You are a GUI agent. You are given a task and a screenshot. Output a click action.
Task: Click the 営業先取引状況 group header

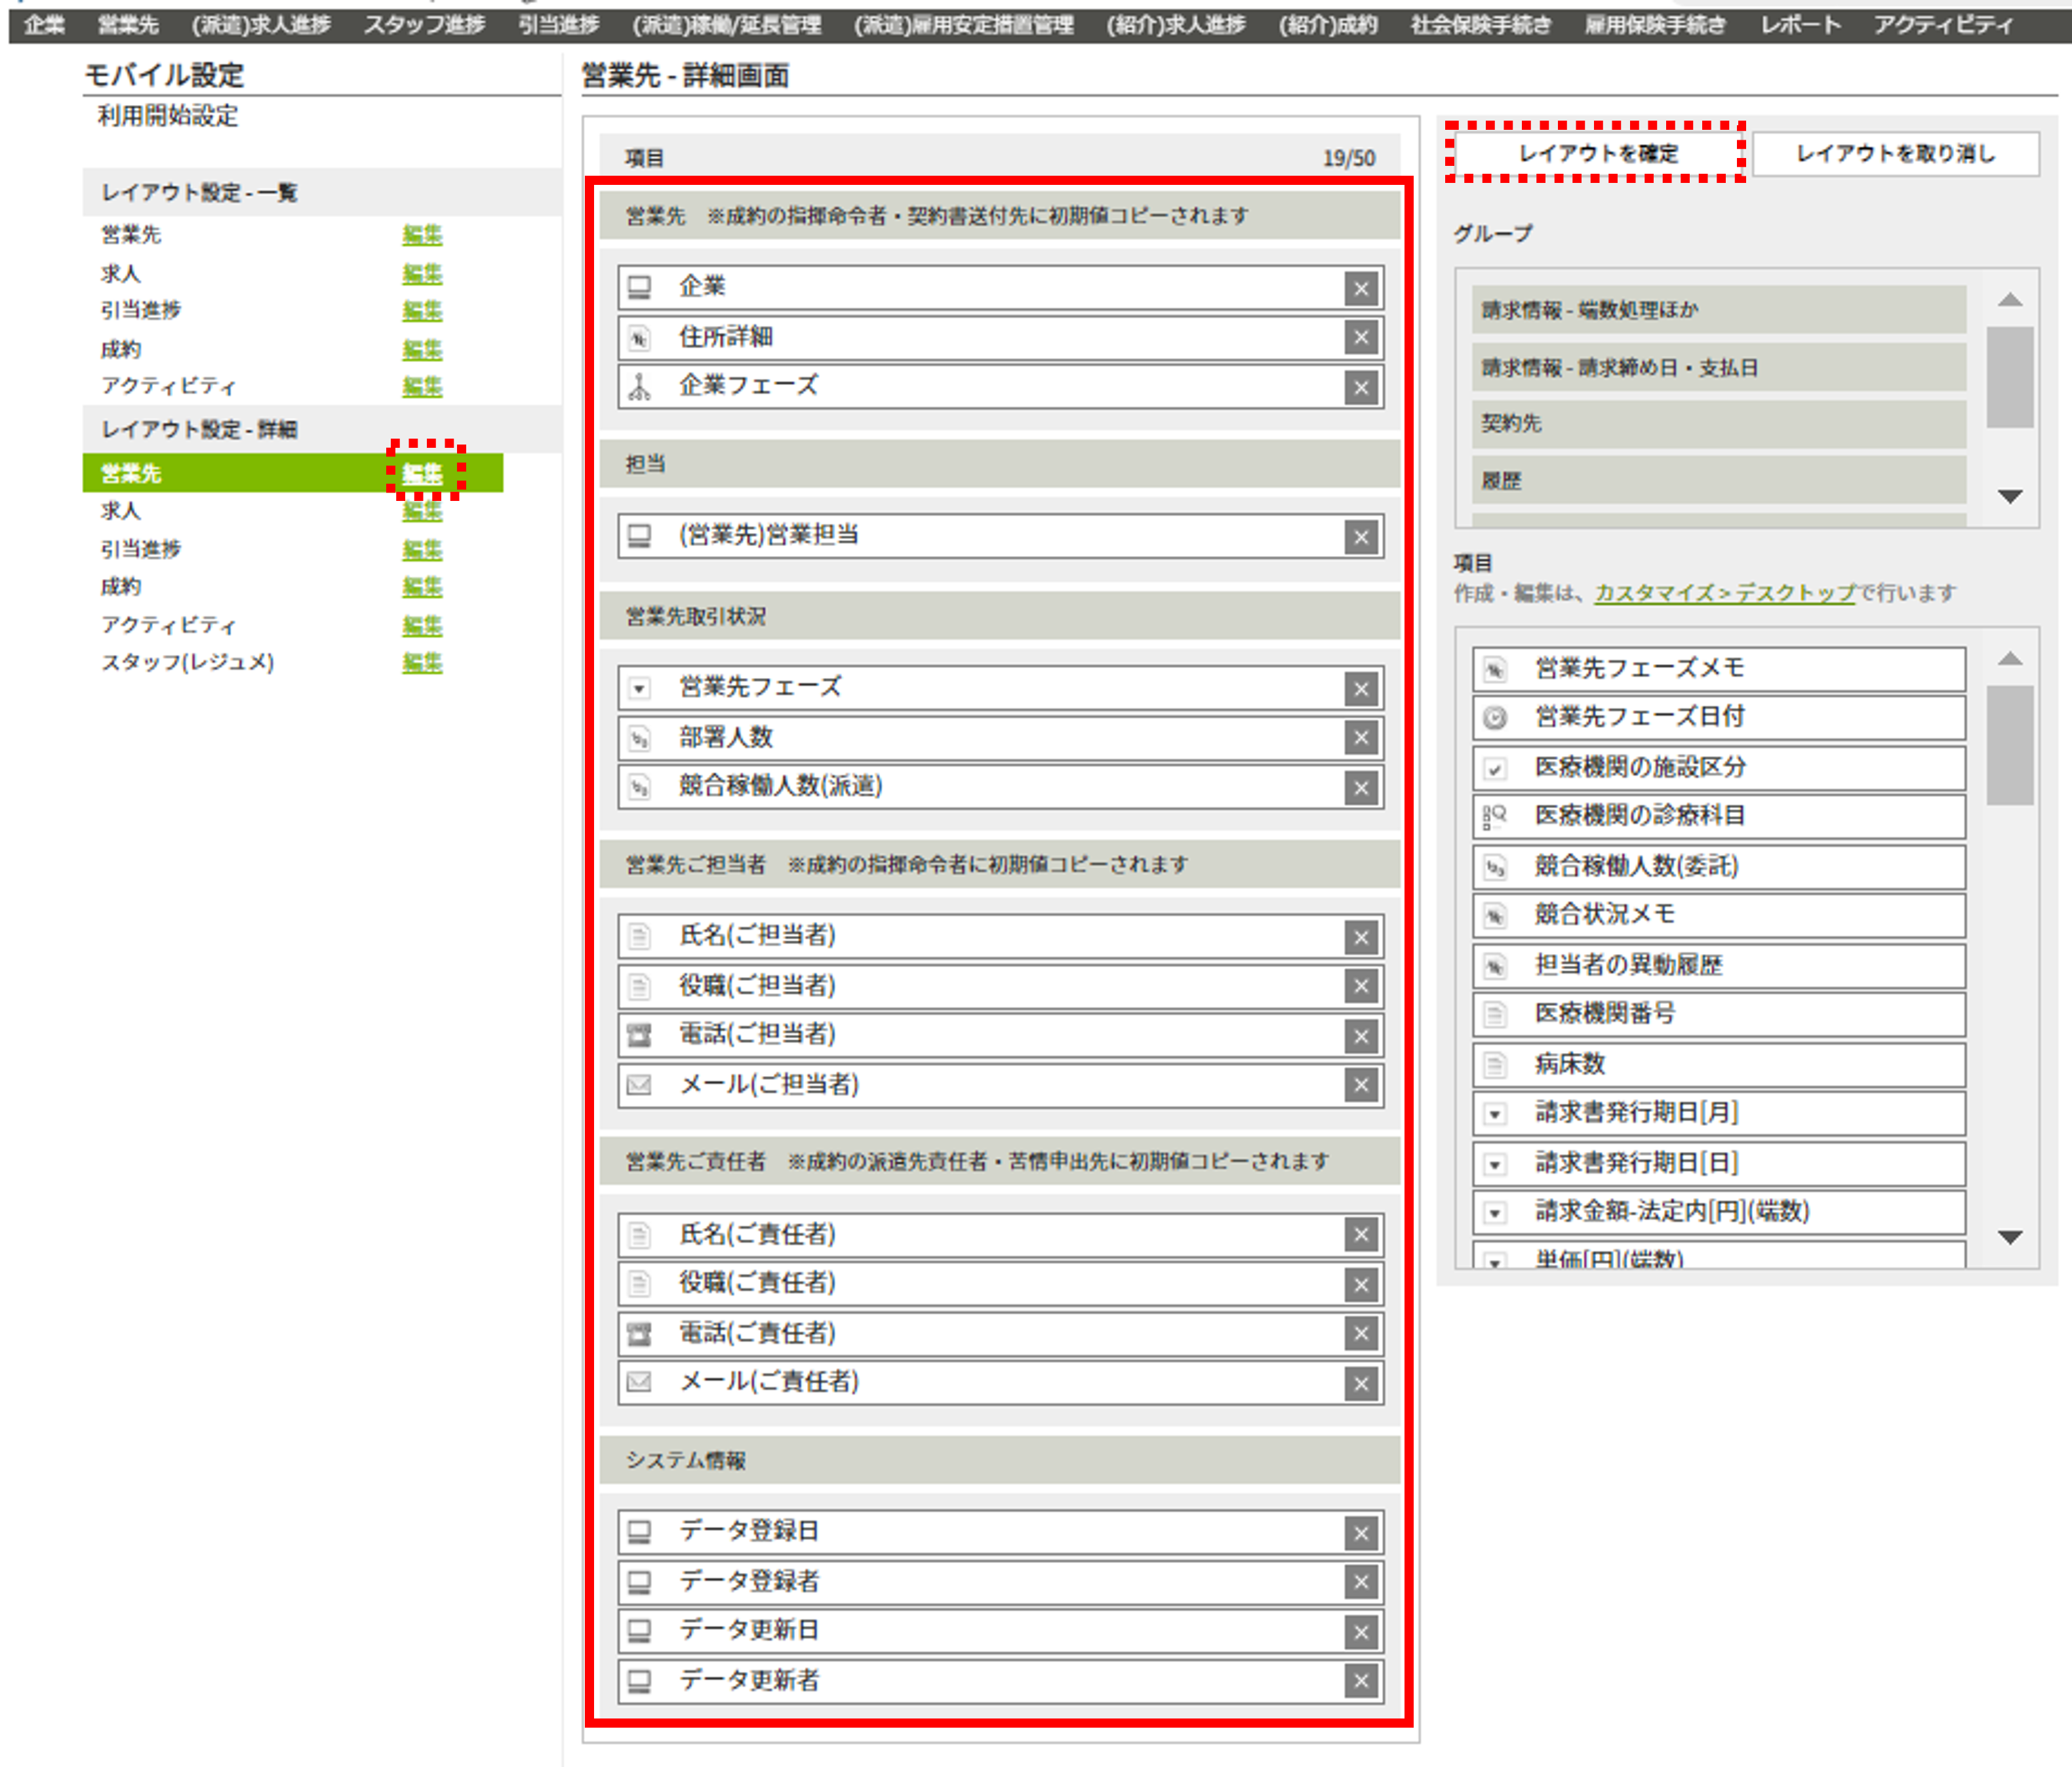999,616
